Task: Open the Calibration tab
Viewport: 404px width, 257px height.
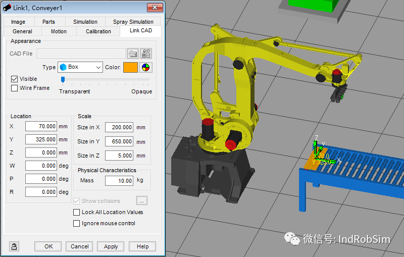Action: [x=98, y=31]
